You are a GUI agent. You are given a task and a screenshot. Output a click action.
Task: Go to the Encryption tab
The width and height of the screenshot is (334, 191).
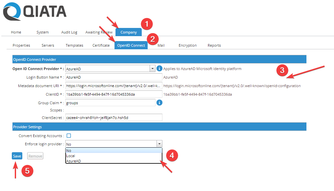(187, 45)
